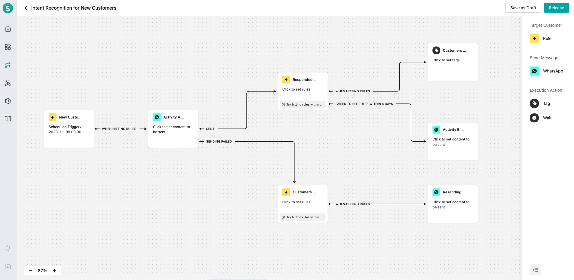Screen dimensions: 574x280
Task: Select the journey flow icon in sidebar
Action: [8, 65]
